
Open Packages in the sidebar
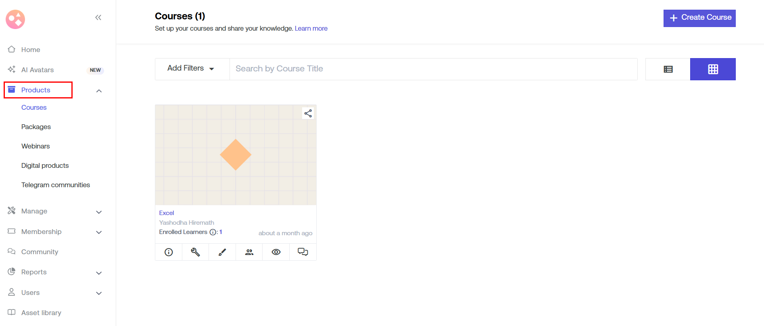click(x=36, y=127)
